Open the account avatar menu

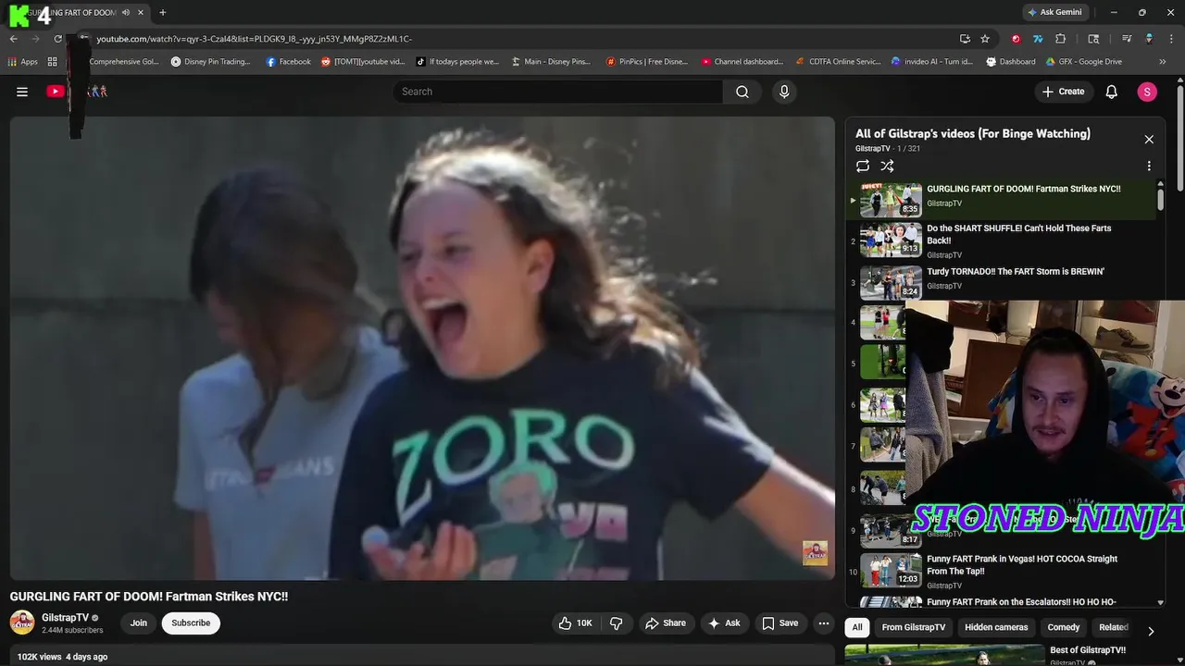1147,92
